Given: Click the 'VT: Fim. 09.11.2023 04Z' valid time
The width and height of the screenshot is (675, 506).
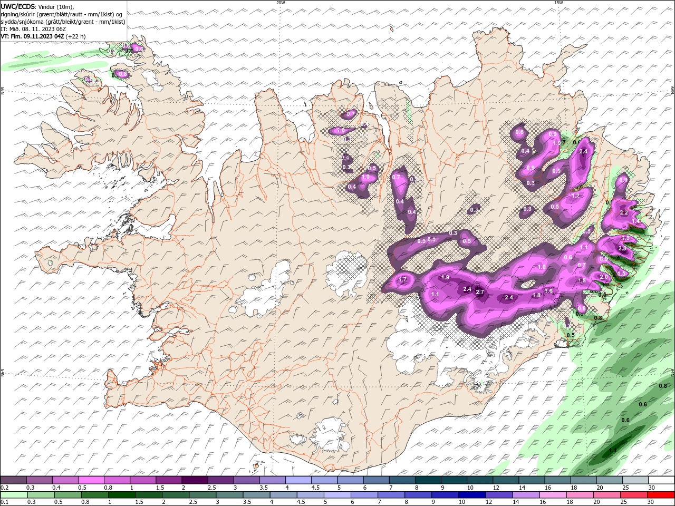Looking at the screenshot, I should tap(32, 36).
